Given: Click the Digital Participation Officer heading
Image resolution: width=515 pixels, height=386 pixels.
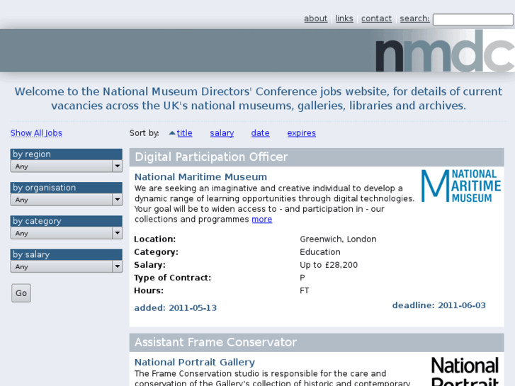Looking at the screenshot, I should (x=211, y=157).
